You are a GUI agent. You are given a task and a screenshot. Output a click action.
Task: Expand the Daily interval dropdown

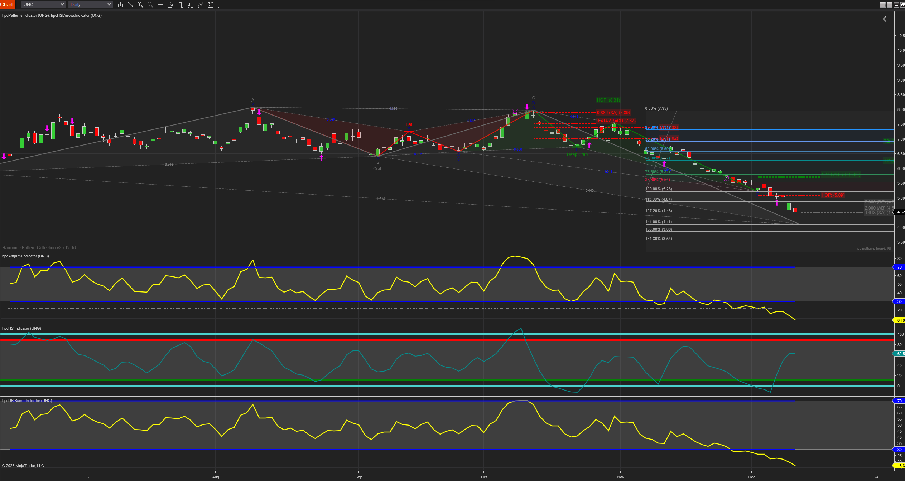click(91, 5)
